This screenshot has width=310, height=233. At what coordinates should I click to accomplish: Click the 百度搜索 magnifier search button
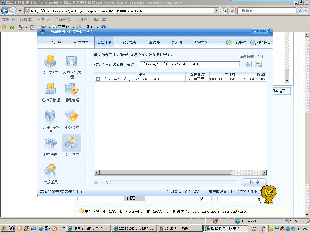pos(301,11)
